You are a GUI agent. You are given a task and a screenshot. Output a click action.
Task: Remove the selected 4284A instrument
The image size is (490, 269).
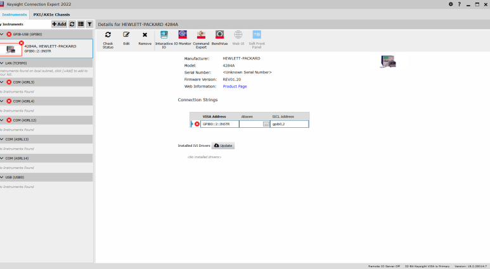pyautogui.click(x=145, y=39)
